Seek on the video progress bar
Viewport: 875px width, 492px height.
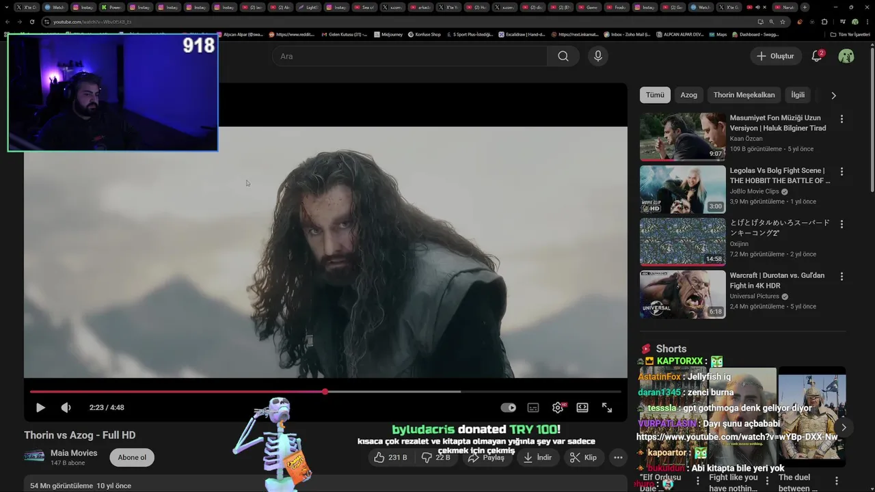(x=325, y=392)
